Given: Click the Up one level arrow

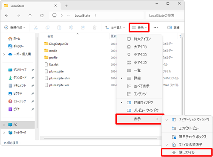Looking at the screenshot, I should [x=30, y=15].
